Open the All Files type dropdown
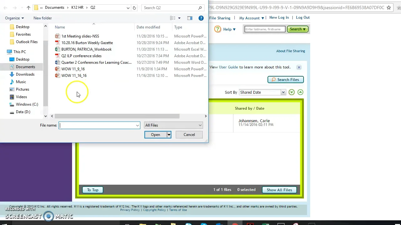The height and width of the screenshot is (225, 401). [x=173, y=125]
